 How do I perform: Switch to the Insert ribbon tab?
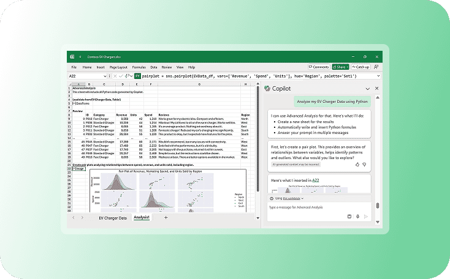click(101, 67)
